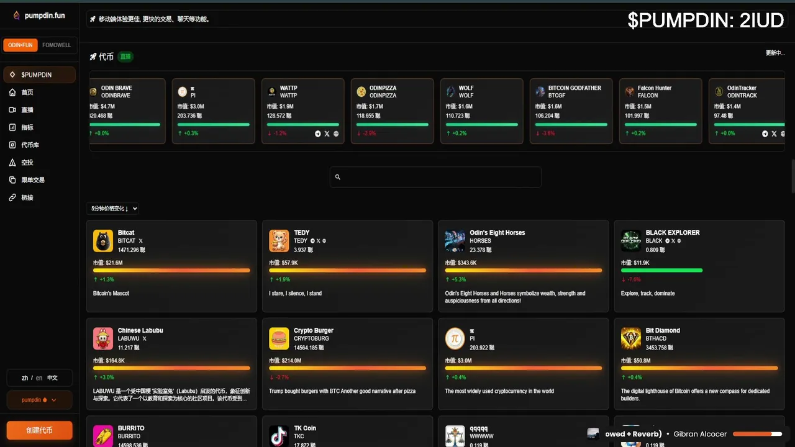Click the music player progress bar
Viewport: 795px width, 447px height.
757,434
